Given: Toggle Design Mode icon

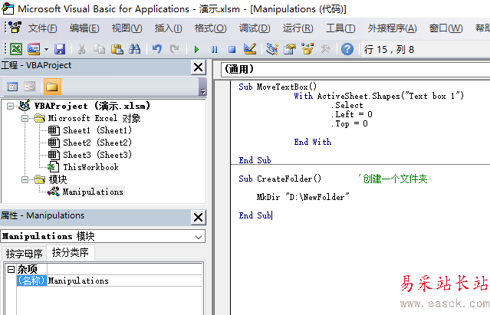Looking at the screenshot, I should pos(250,49).
